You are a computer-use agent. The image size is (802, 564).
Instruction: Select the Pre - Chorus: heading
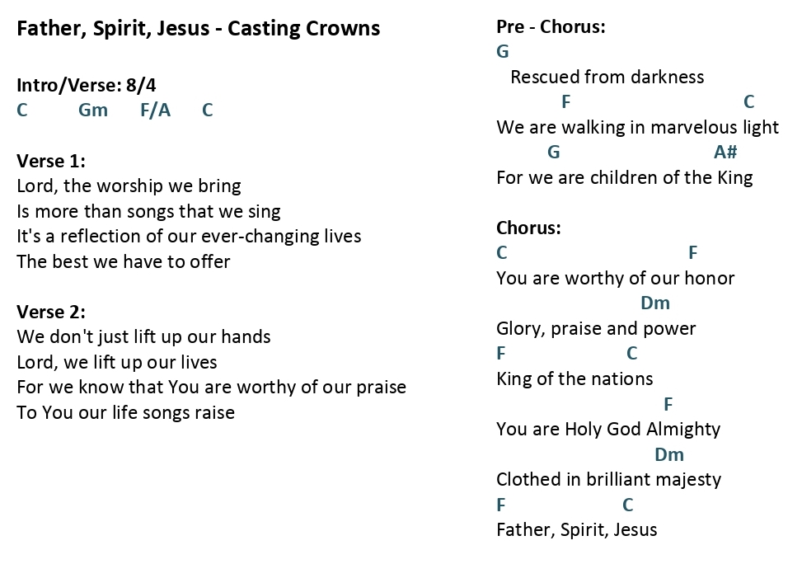click(x=551, y=26)
